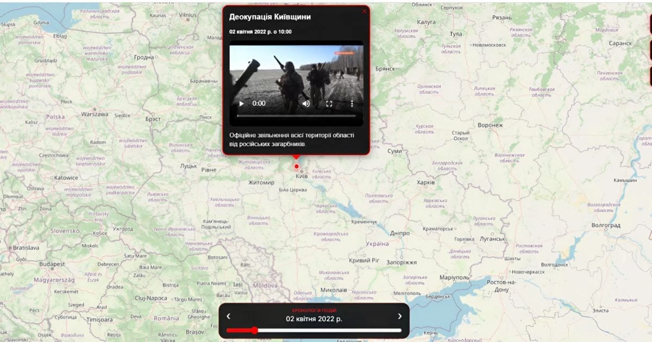Screen dimensions: 652x342
Task: Play the Деокупація Київщини video
Action: 242,104
